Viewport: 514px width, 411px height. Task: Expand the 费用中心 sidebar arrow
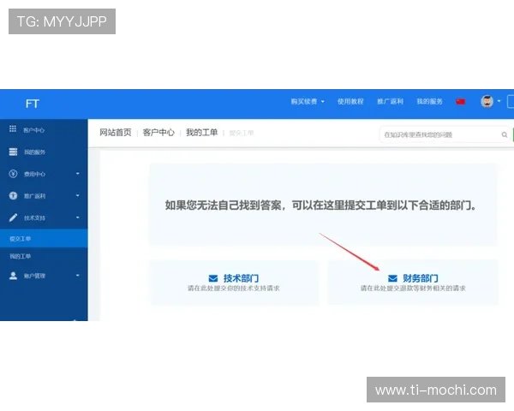78,173
